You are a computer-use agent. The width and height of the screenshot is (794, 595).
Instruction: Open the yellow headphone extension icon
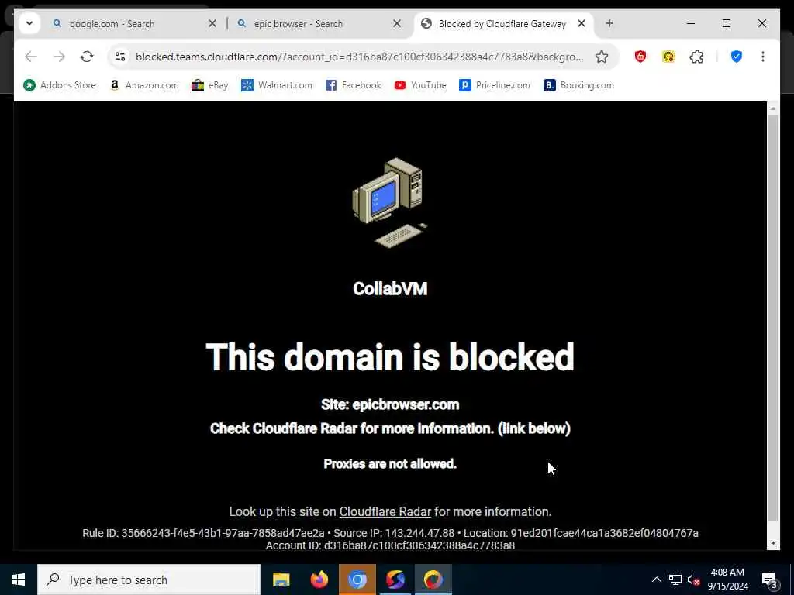[x=668, y=57]
